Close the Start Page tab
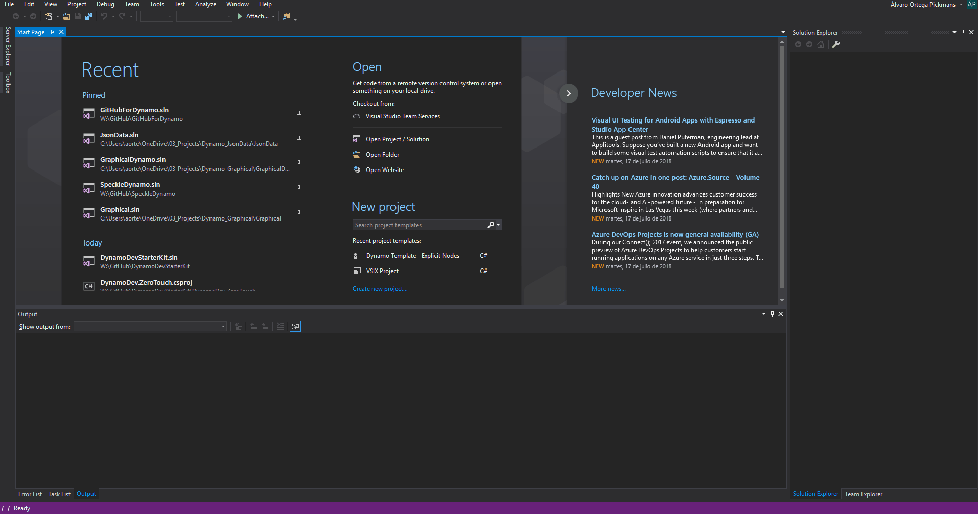Viewport: 978px width, 514px height. tap(61, 32)
